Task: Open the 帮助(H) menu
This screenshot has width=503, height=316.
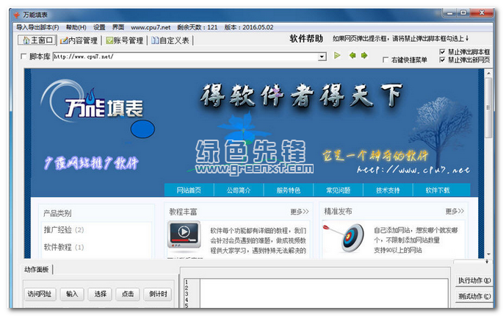Action: click(x=76, y=27)
